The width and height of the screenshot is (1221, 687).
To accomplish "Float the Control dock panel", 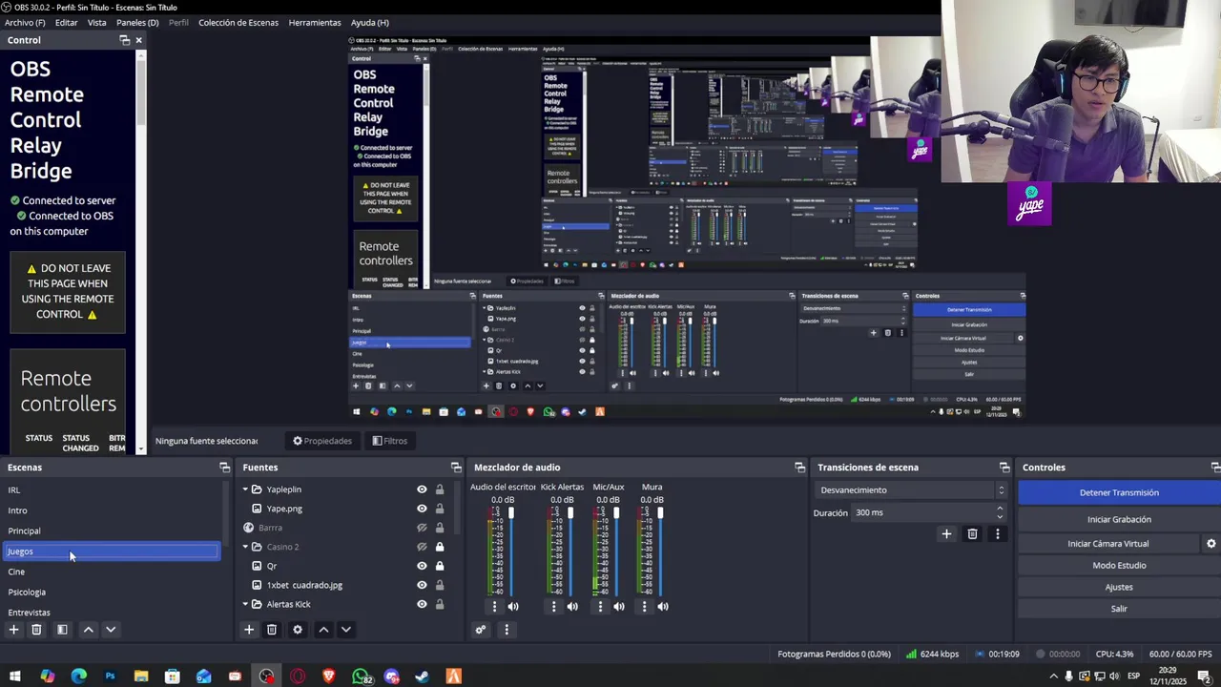I will pyautogui.click(x=124, y=40).
